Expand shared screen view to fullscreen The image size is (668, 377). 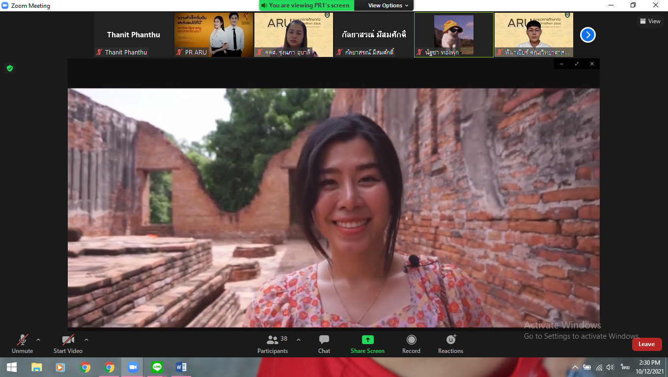pos(577,64)
